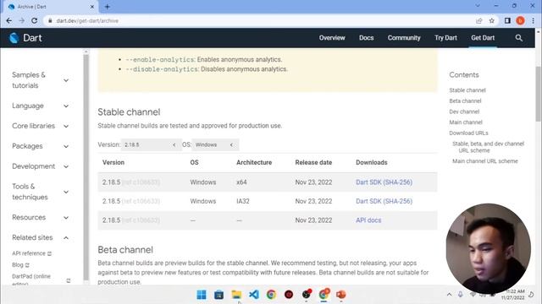Open Chrome three-dot menu

click(533, 20)
